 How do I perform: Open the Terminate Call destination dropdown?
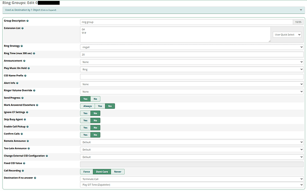[x=192, y=179]
